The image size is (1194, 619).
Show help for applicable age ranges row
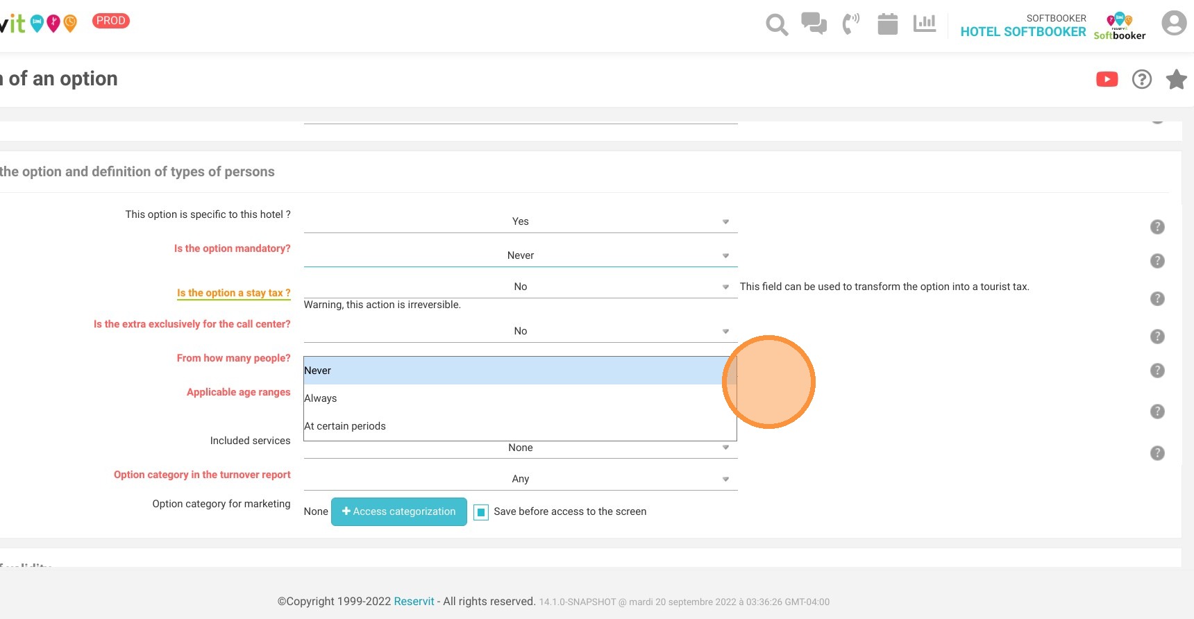pyautogui.click(x=1157, y=412)
